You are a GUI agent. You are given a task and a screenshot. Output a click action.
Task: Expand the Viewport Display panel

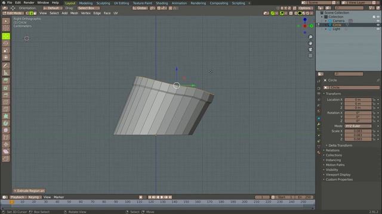pyautogui.click(x=338, y=174)
